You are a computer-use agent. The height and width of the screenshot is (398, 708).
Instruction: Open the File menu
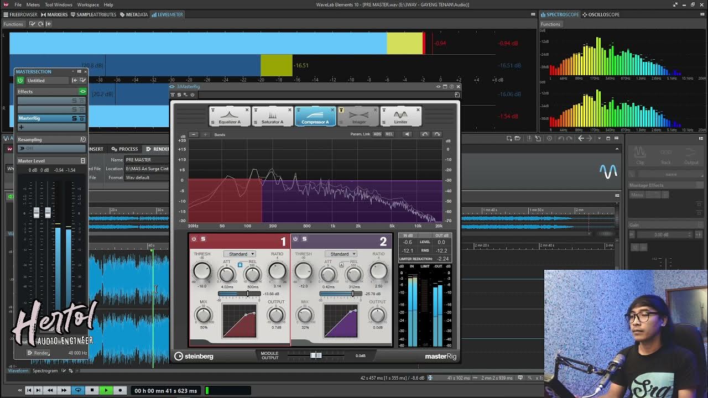(x=18, y=4)
